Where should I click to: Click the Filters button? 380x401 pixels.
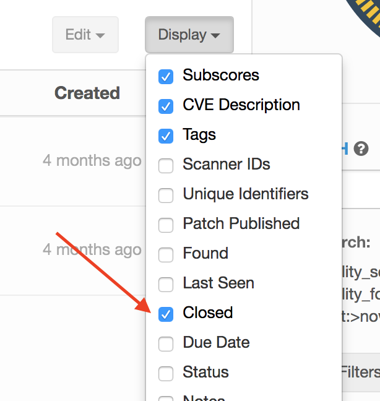tap(361, 371)
